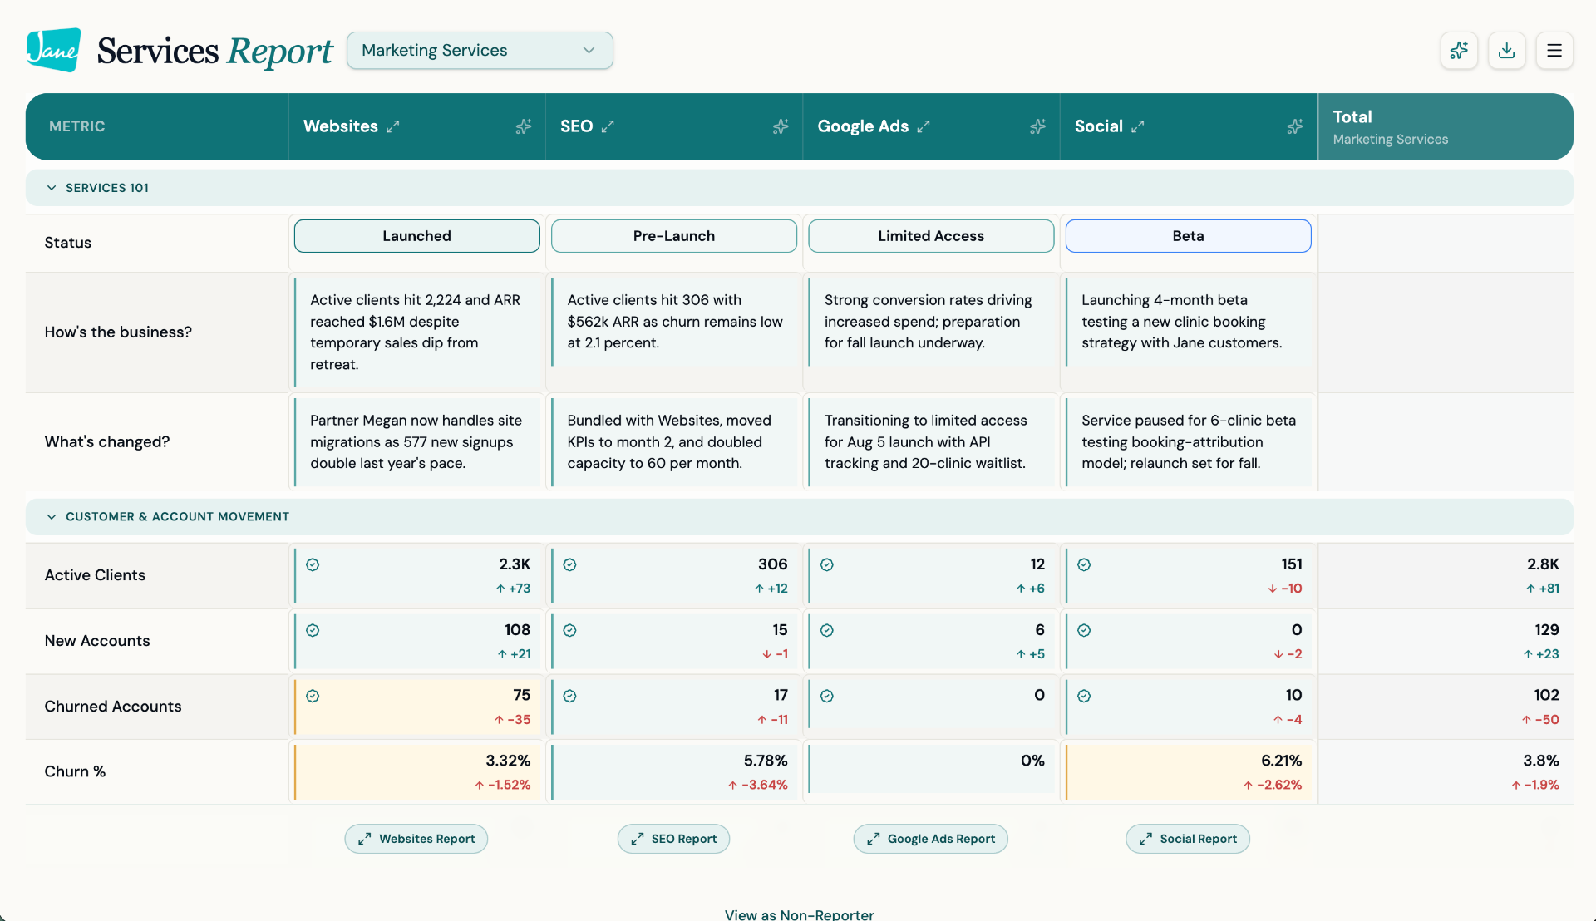This screenshot has width=1596, height=921.
Task: Click the check icon in Social Churned Accounts cell
Action: [1084, 696]
